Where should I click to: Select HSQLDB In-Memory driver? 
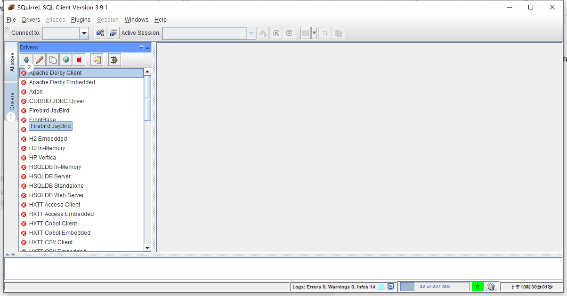pos(81,167)
